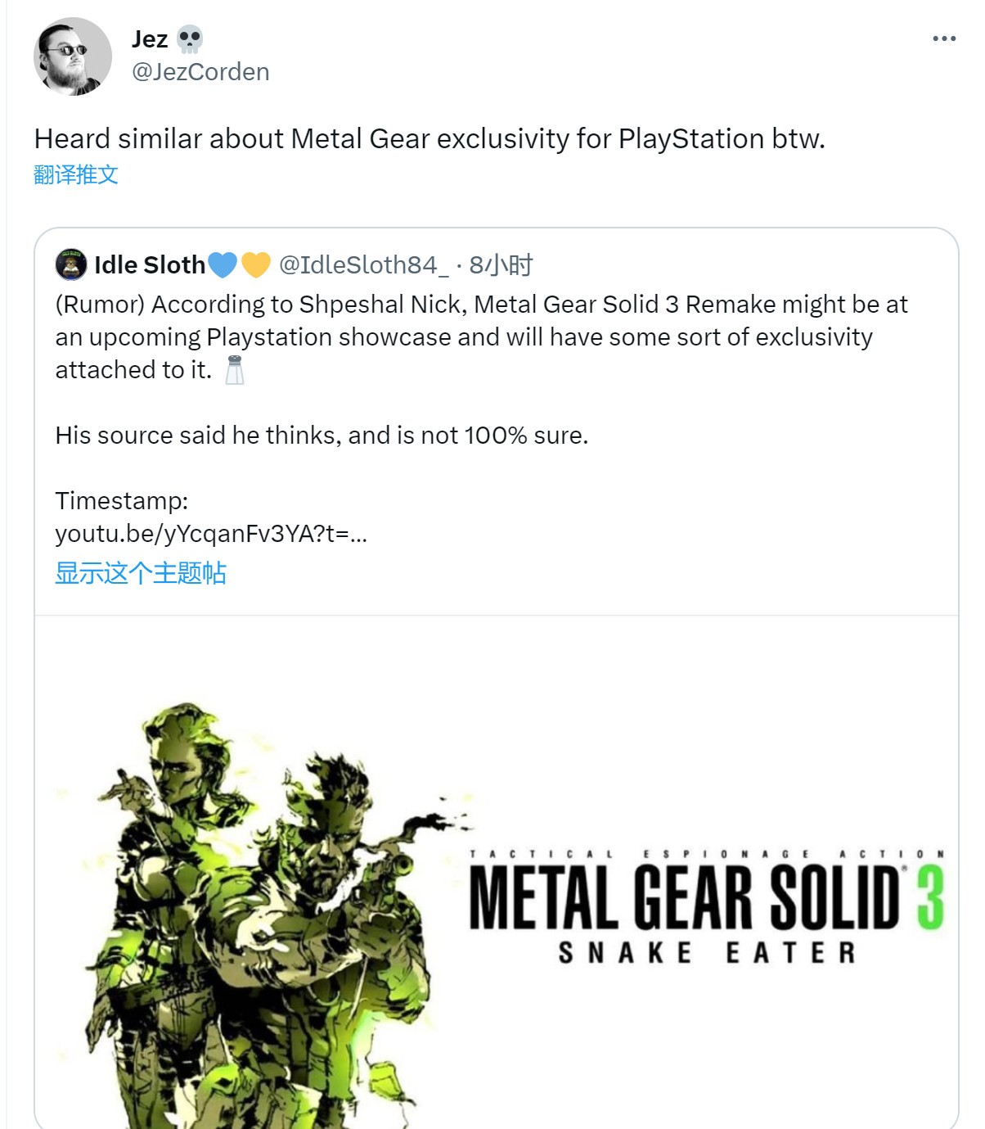Click the 翻译推文 translate link
Viewport: 985px width, 1129px height.
[x=76, y=174]
